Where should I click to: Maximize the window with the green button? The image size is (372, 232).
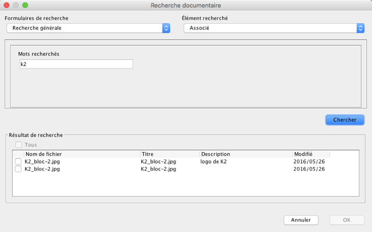26,5
